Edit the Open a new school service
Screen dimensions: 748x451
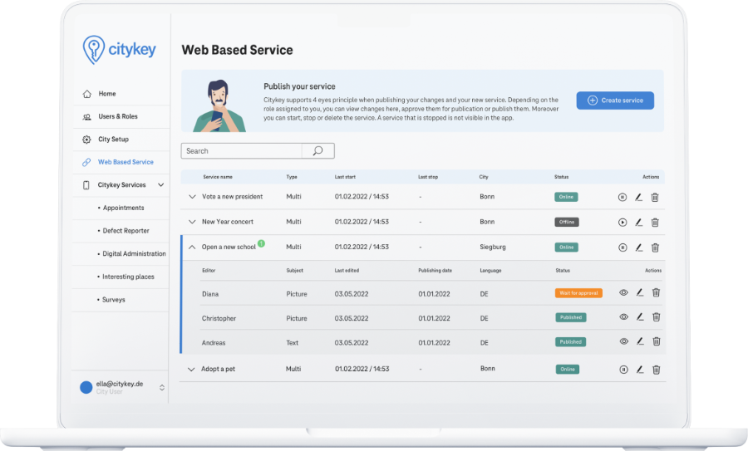639,248
